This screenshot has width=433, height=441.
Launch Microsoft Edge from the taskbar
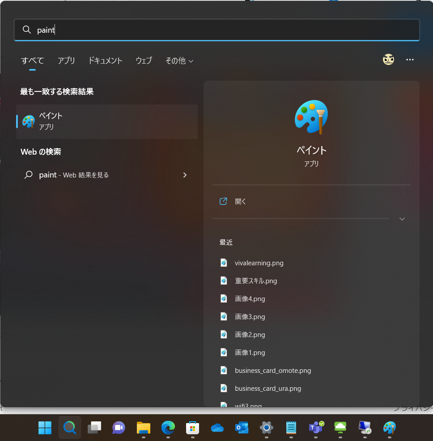(x=168, y=428)
